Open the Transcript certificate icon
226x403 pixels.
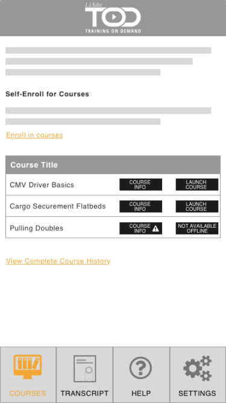point(84,369)
